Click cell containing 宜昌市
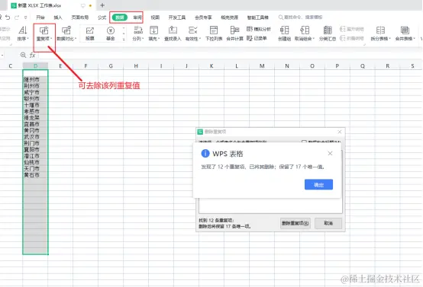423x287 pixels. pyautogui.click(x=35, y=124)
